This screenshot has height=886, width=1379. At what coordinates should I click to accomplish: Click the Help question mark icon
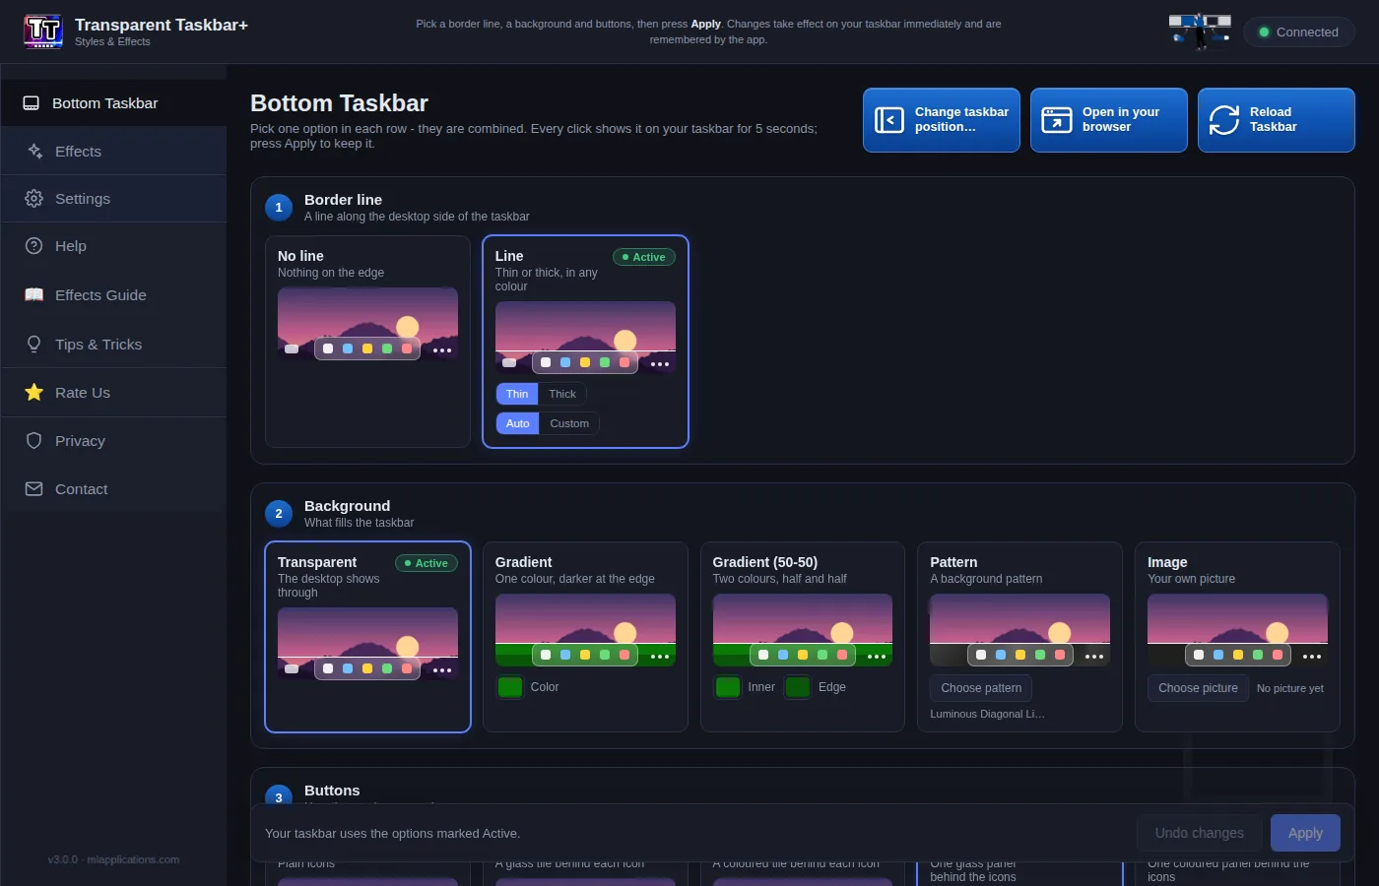[34, 246]
